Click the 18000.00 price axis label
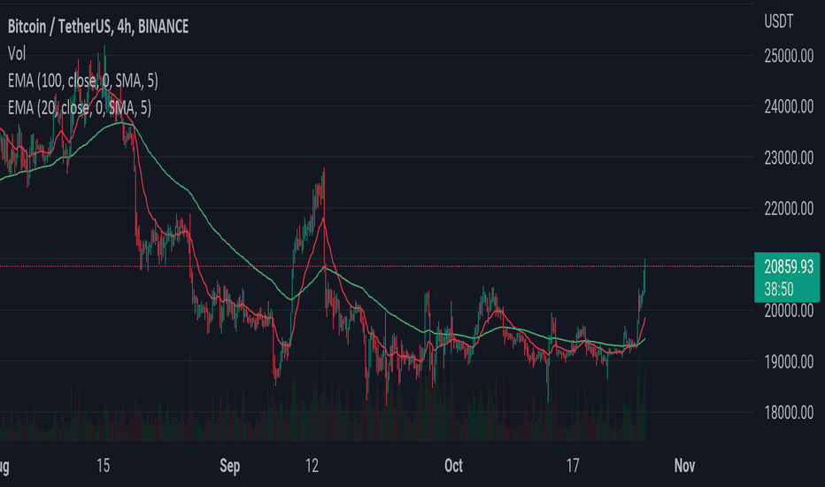Viewport: 825px width, 487px height. tap(789, 413)
